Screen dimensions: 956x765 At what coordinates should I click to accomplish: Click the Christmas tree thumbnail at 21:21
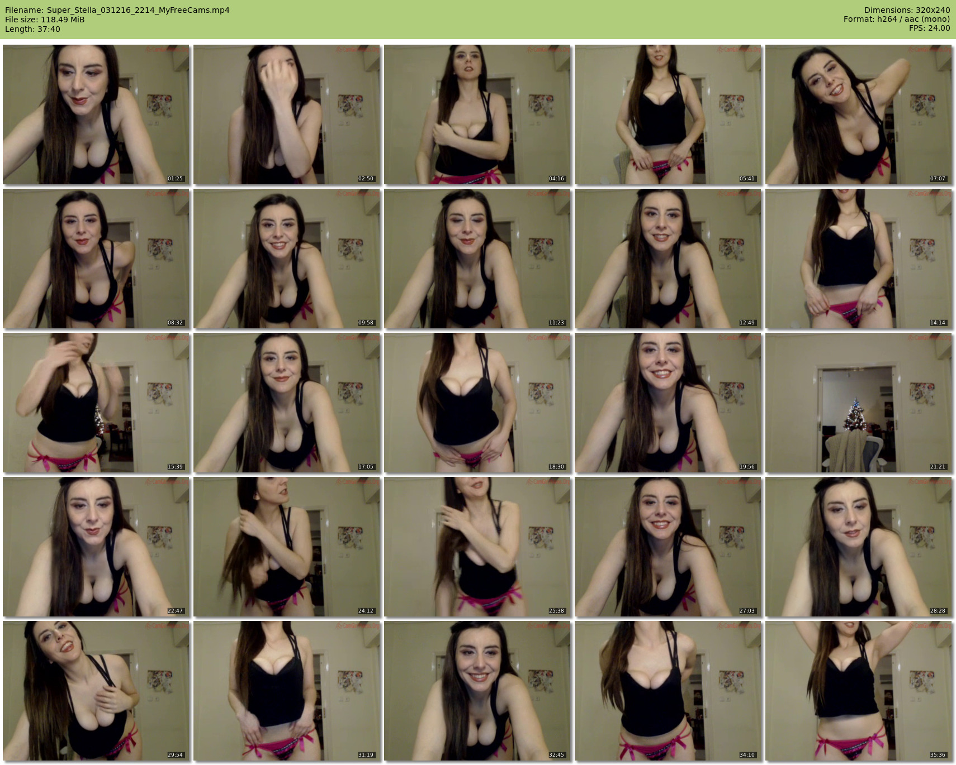tap(859, 403)
